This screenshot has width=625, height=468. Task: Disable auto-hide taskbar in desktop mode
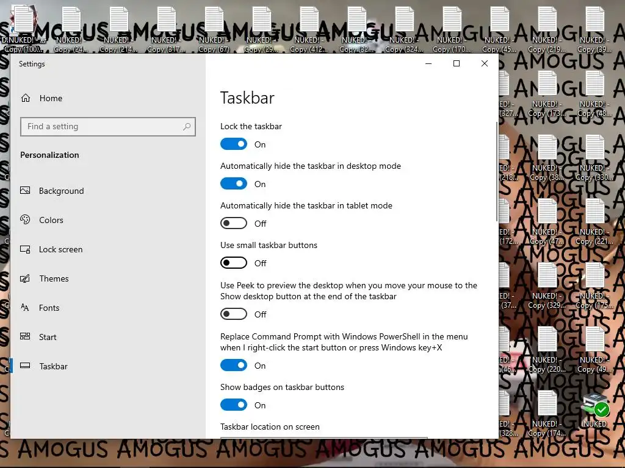point(234,183)
